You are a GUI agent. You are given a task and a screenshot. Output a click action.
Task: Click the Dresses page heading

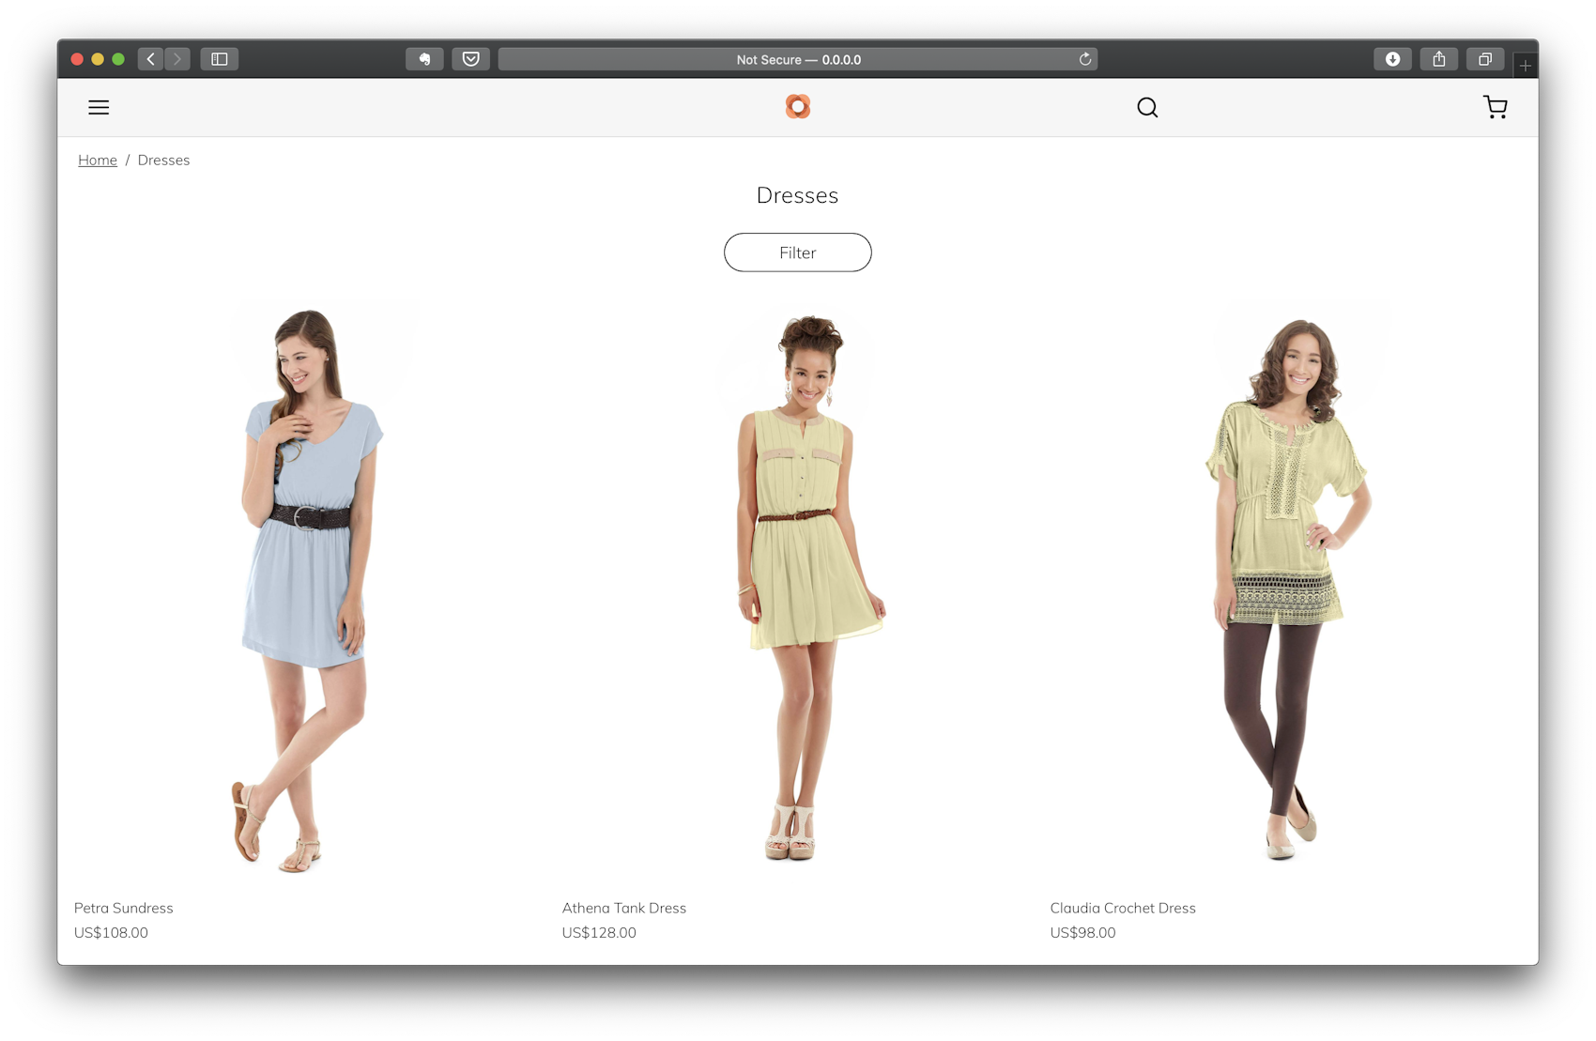point(797,195)
